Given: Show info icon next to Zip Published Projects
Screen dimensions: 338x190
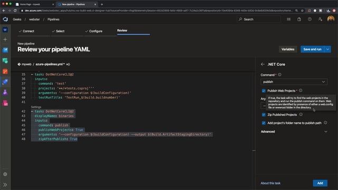Looking at the screenshot, I should 301,115.
